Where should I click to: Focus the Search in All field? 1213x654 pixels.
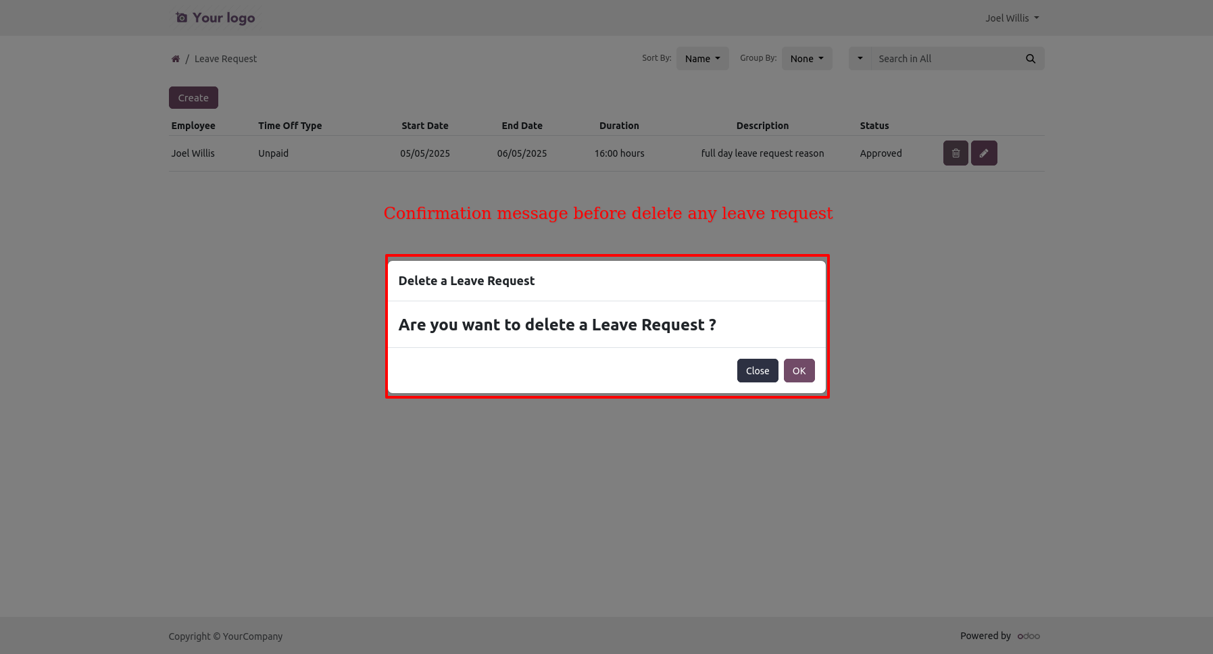click(x=946, y=59)
